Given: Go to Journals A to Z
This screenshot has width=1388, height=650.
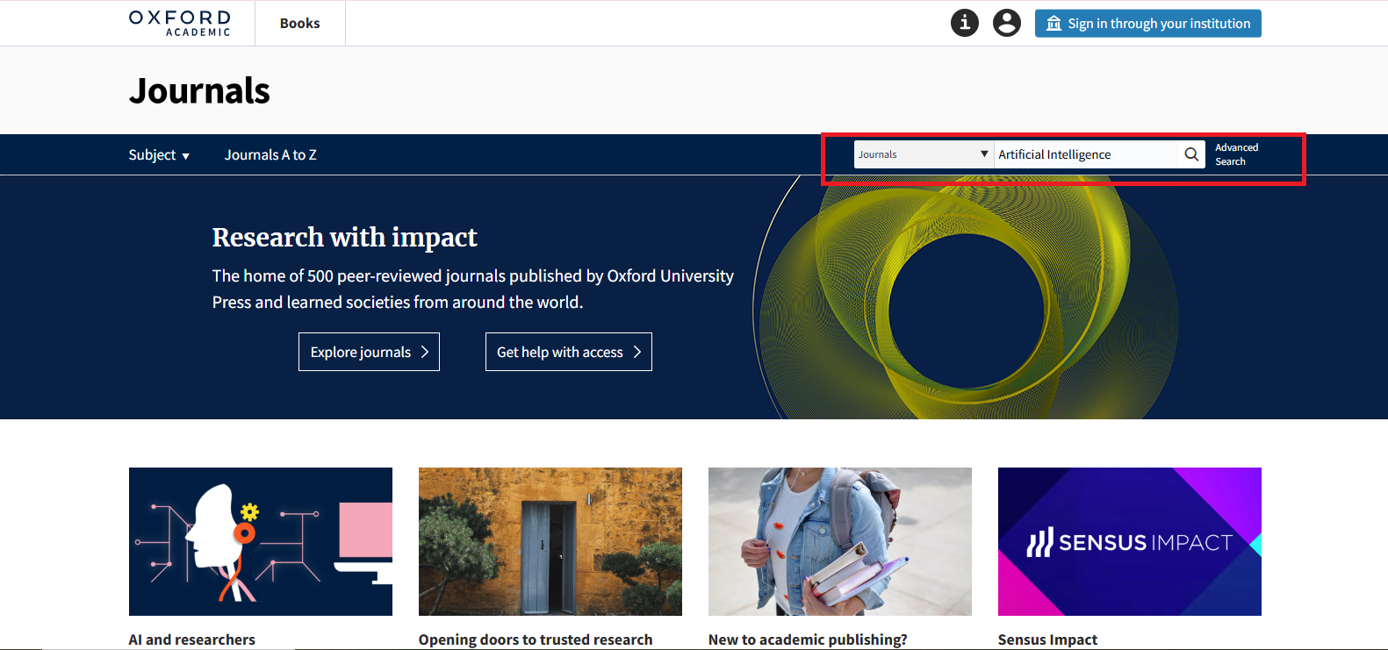Looking at the screenshot, I should pos(270,155).
